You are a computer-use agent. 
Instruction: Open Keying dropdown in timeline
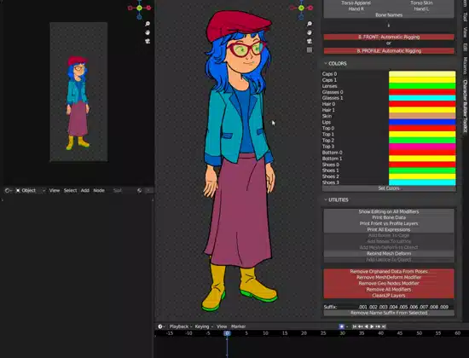[x=204, y=326]
